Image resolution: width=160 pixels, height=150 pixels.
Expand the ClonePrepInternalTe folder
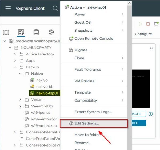tap(15, 132)
